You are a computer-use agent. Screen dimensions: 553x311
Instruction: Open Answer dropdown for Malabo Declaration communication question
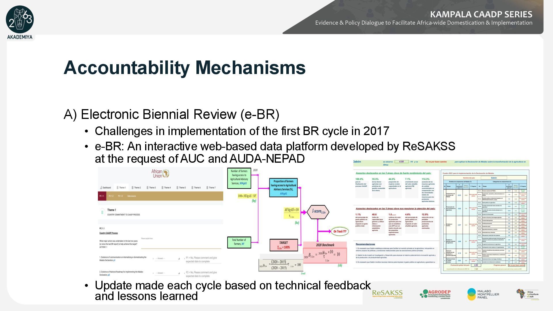(x=166, y=258)
